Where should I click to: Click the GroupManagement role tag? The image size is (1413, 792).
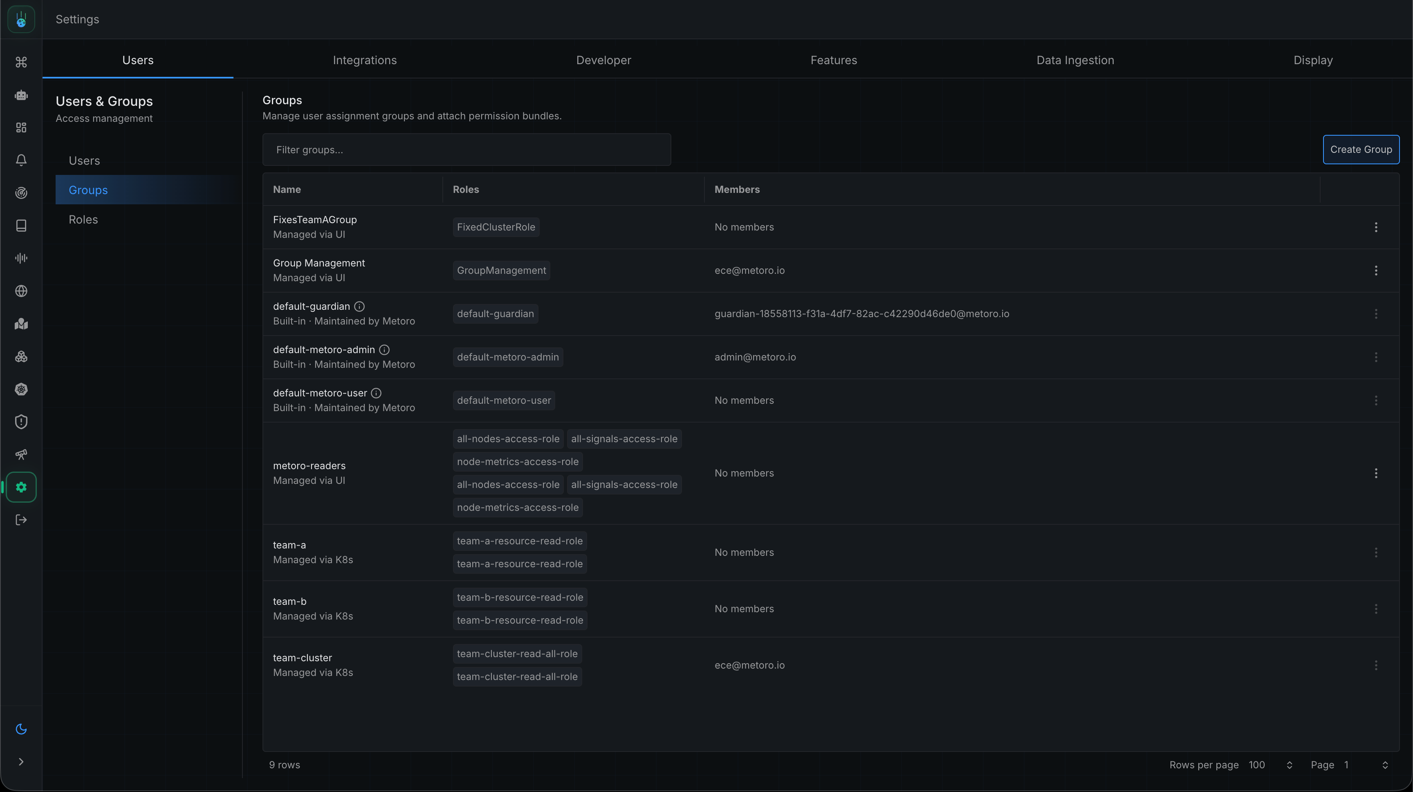501,270
